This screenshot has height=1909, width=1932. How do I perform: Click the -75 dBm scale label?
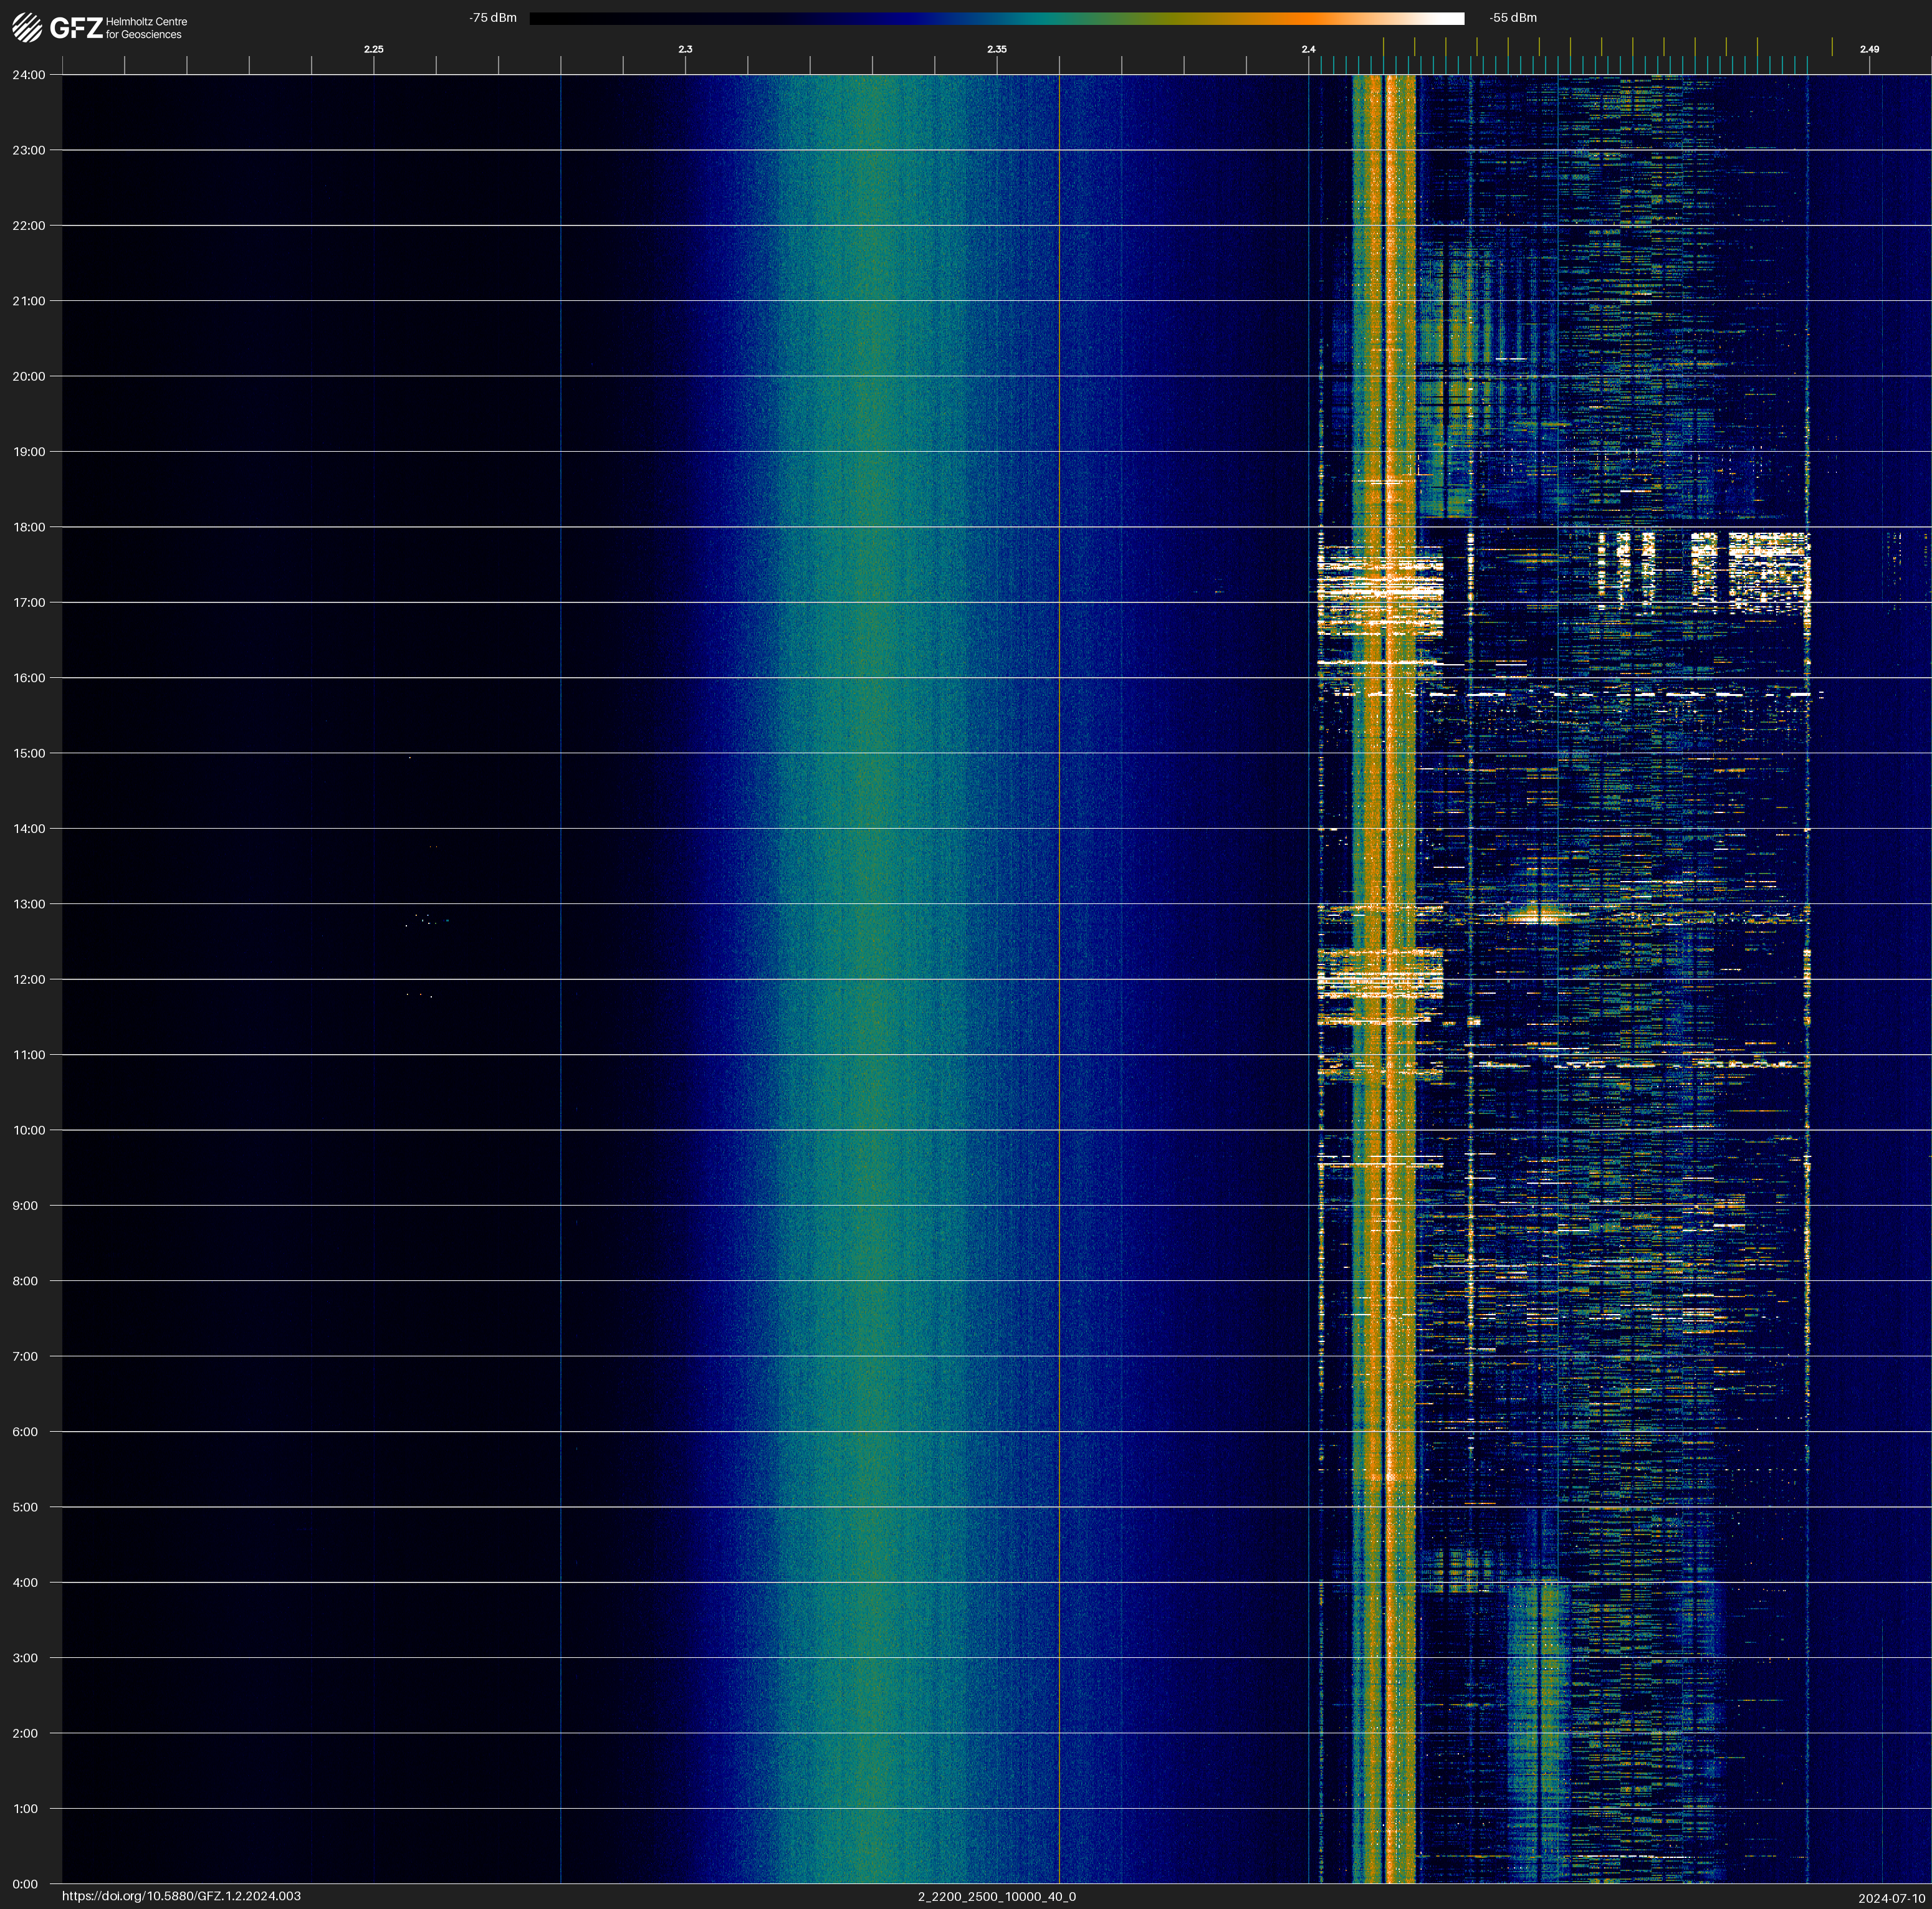pyautogui.click(x=492, y=18)
